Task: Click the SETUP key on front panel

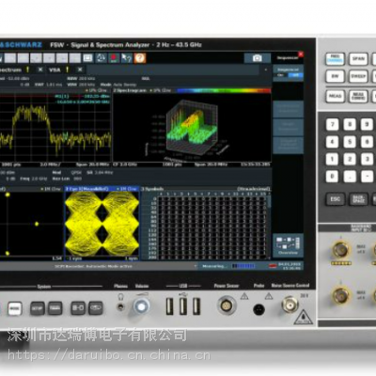Action: click(x=38, y=308)
